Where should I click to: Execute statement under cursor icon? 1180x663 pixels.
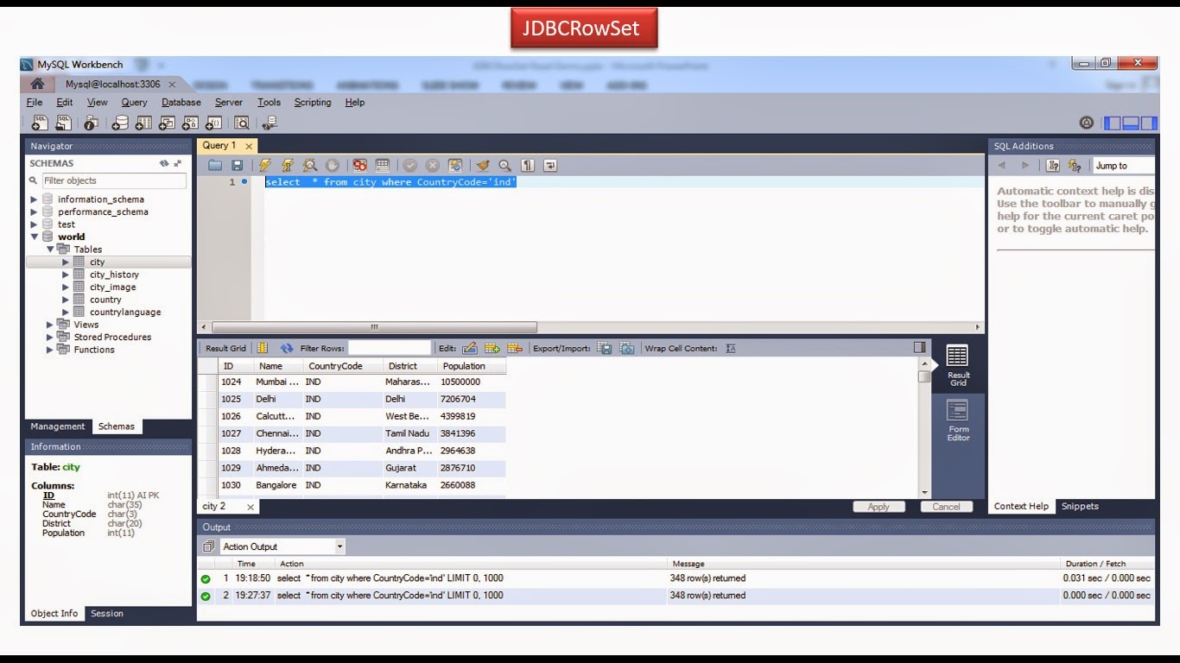[x=288, y=165]
